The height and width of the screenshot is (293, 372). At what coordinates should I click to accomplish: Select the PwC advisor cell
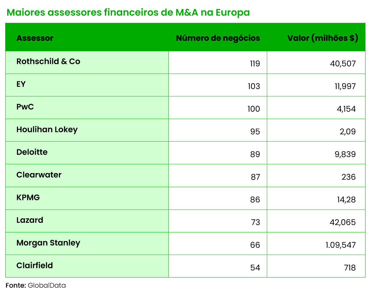click(x=25, y=107)
